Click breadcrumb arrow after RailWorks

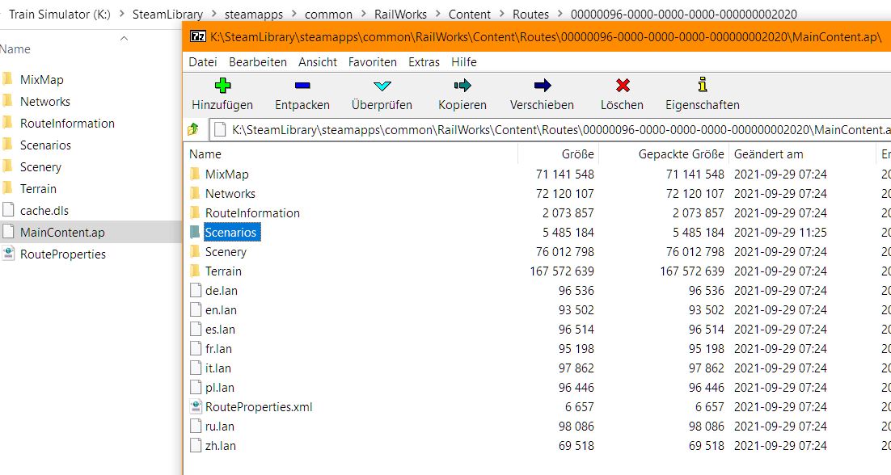click(437, 14)
